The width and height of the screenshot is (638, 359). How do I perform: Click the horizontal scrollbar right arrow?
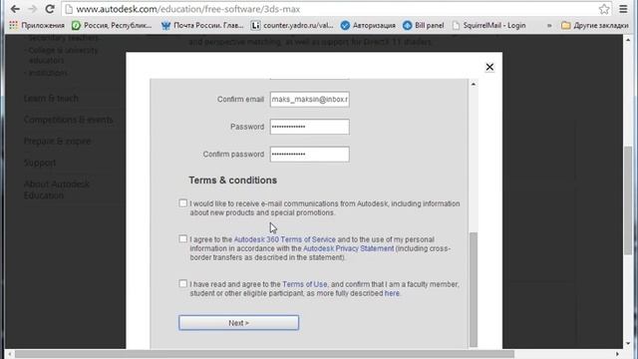617,354
